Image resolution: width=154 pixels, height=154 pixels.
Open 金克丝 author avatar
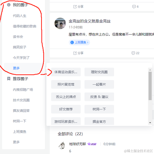click(60, 23)
